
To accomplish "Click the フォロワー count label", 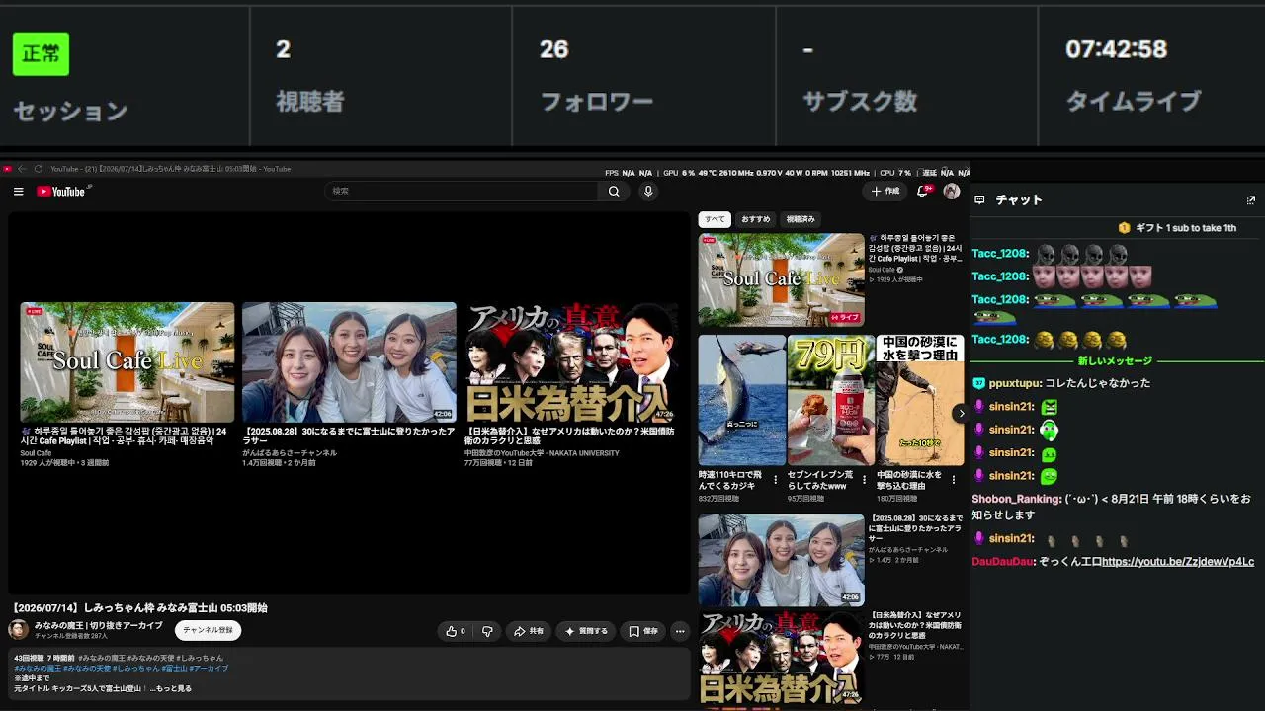I will point(596,101).
